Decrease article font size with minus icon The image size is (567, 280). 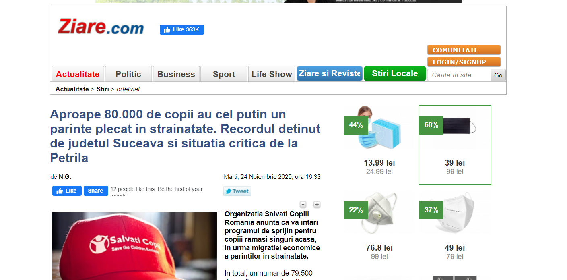(x=303, y=204)
